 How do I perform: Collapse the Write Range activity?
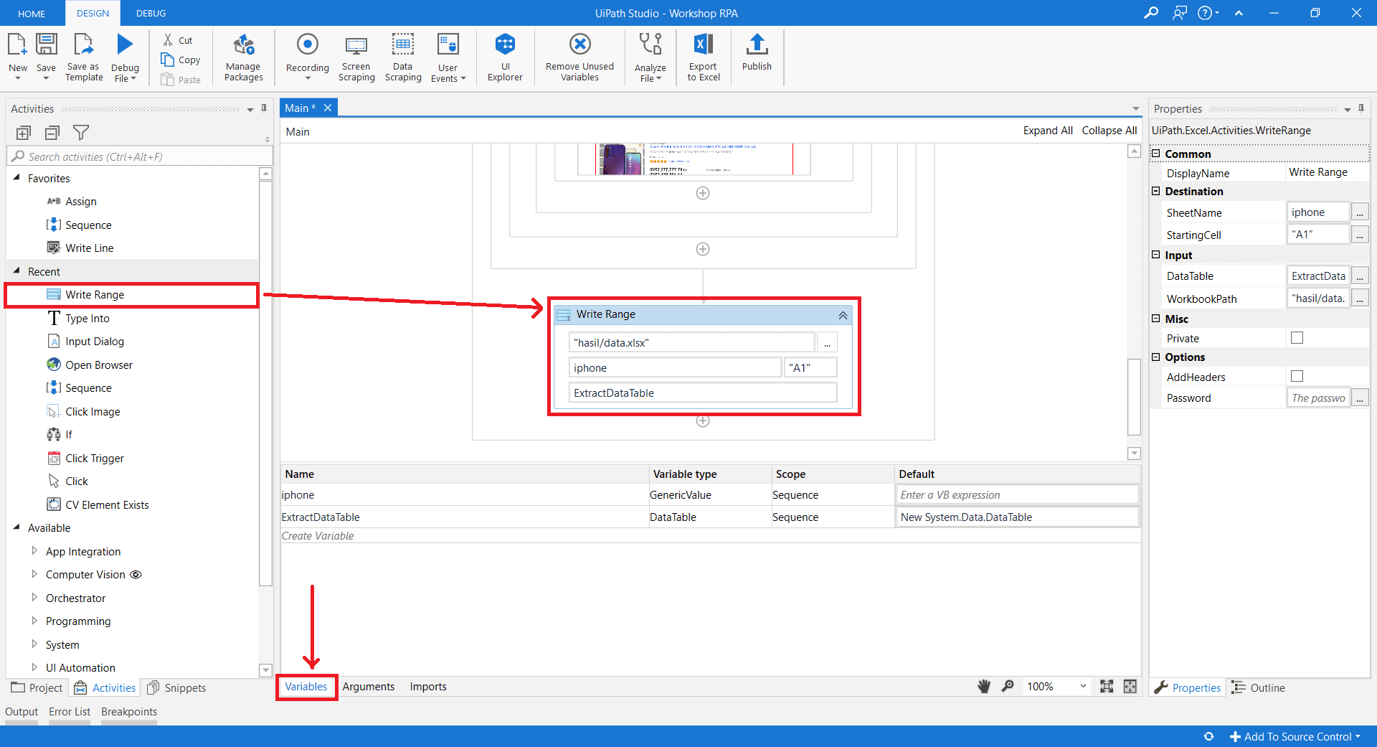(843, 315)
